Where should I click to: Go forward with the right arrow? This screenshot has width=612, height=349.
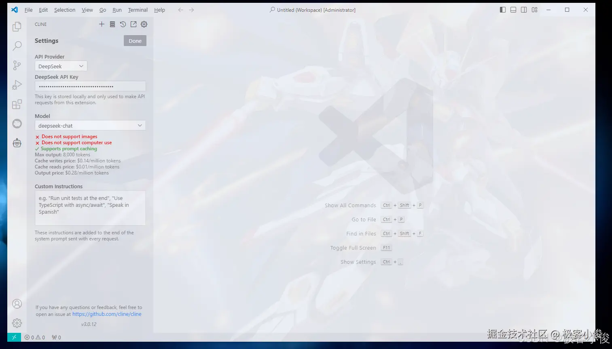191,10
